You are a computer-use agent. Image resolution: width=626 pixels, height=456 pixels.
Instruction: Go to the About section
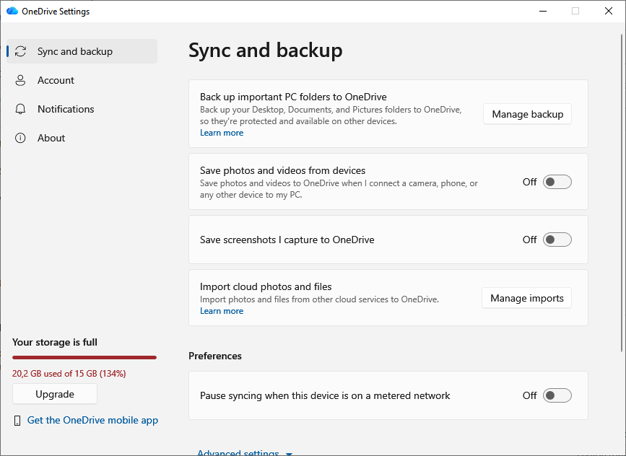coord(82,138)
